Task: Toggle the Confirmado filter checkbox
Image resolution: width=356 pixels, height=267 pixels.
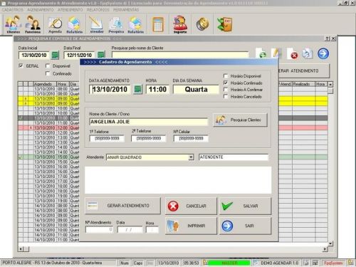Action: click(48, 73)
